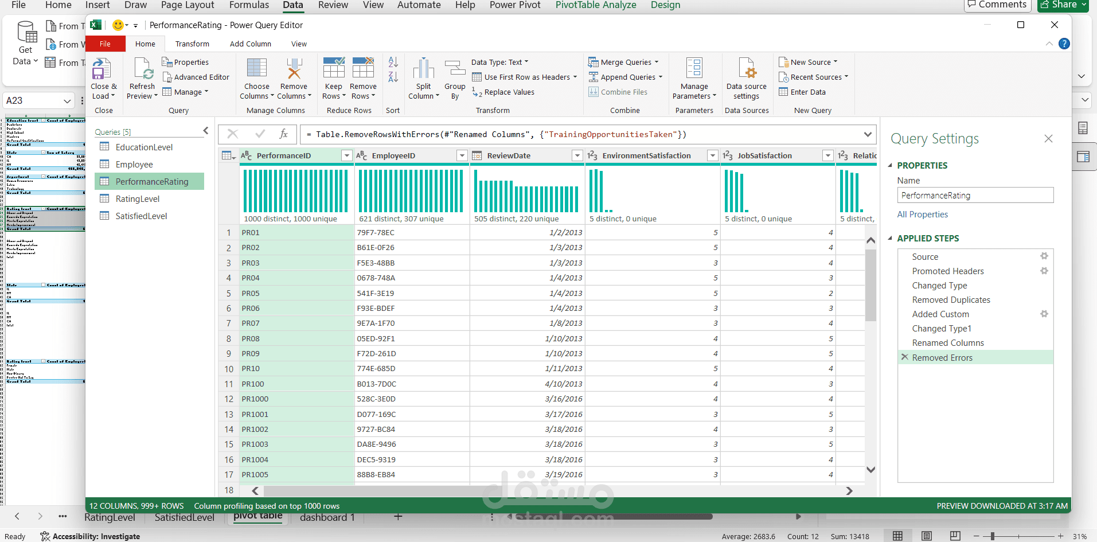Click the Remove Columns icon
Screen dimensions: 1097x542
[x=294, y=69]
